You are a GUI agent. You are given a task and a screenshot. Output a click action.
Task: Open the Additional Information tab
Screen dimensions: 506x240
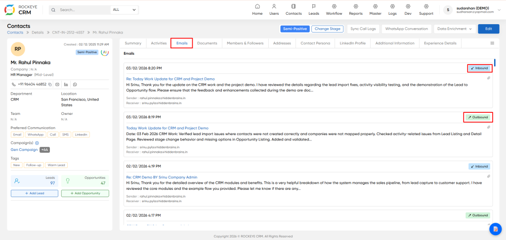click(x=395, y=43)
